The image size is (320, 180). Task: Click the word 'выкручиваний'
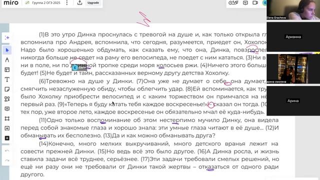pyautogui.click(x=147, y=143)
